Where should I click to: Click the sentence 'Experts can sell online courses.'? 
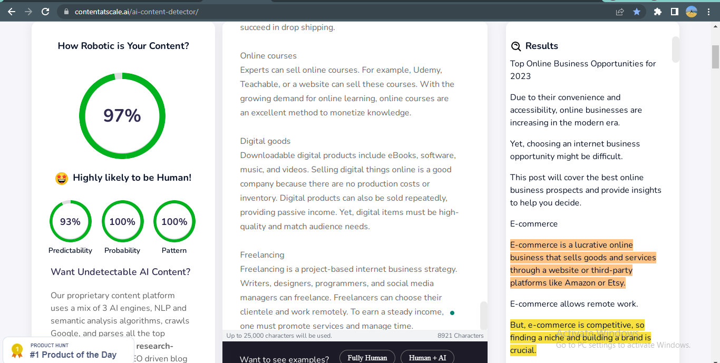point(299,70)
